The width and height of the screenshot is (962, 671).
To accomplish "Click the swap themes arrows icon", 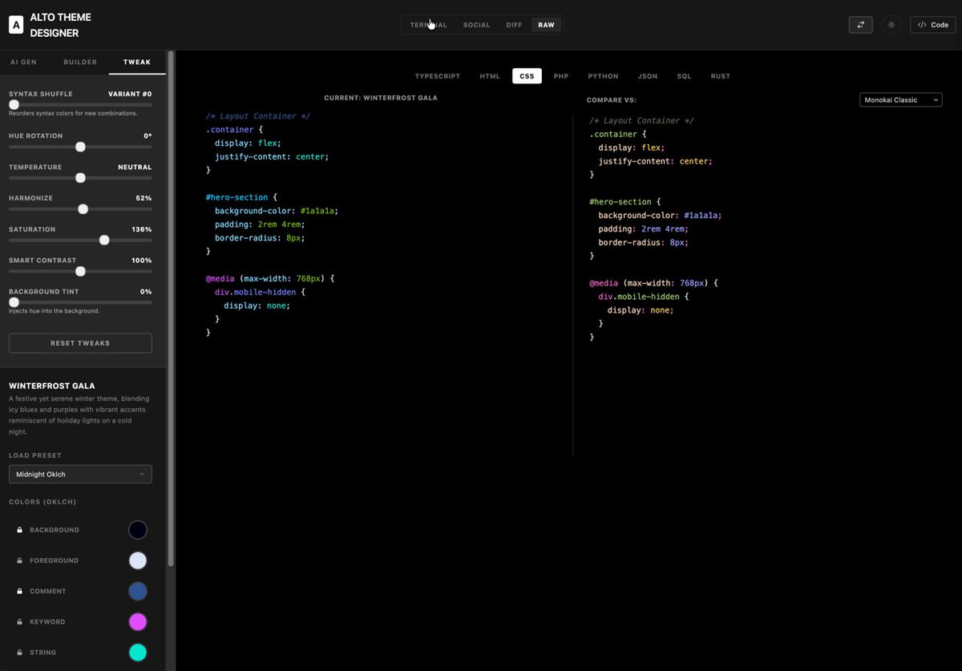I will coord(860,25).
